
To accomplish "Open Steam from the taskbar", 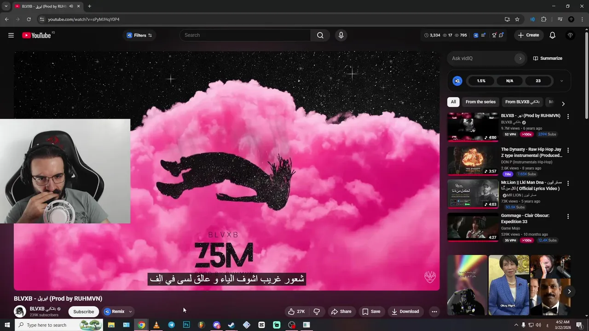I will [x=231, y=325].
